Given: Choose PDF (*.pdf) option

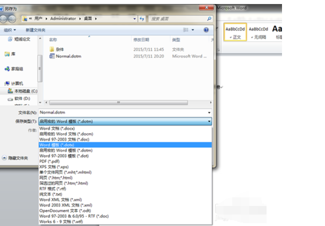Looking at the screenshot, I should click(125, 161).
